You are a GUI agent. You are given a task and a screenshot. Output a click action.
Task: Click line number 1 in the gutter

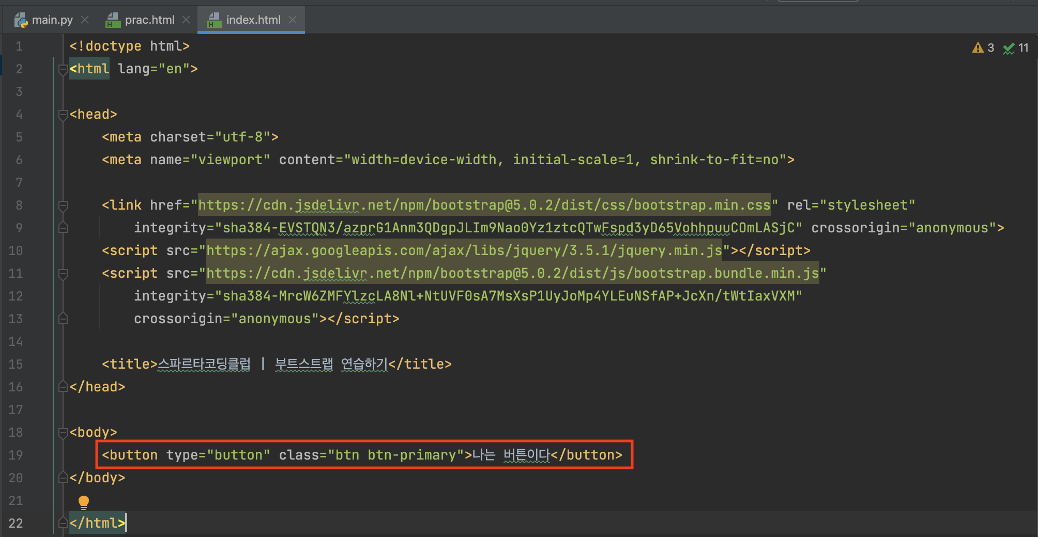19,46
